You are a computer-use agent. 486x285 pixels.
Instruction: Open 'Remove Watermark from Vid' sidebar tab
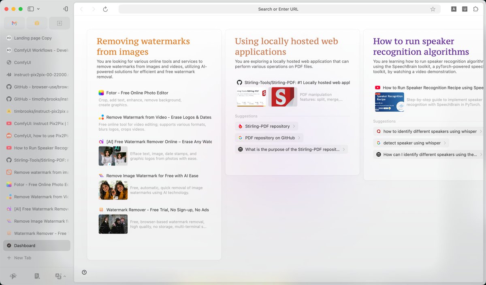pyautogui.click(x=37, y=197)
